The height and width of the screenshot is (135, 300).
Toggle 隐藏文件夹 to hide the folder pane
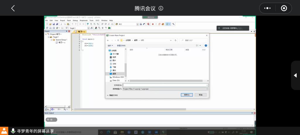click(112, 95)
